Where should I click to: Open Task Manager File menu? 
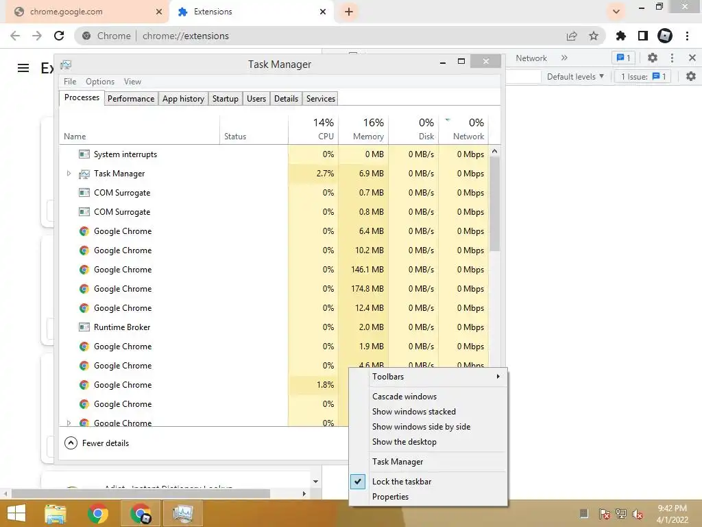pos(70,82)
